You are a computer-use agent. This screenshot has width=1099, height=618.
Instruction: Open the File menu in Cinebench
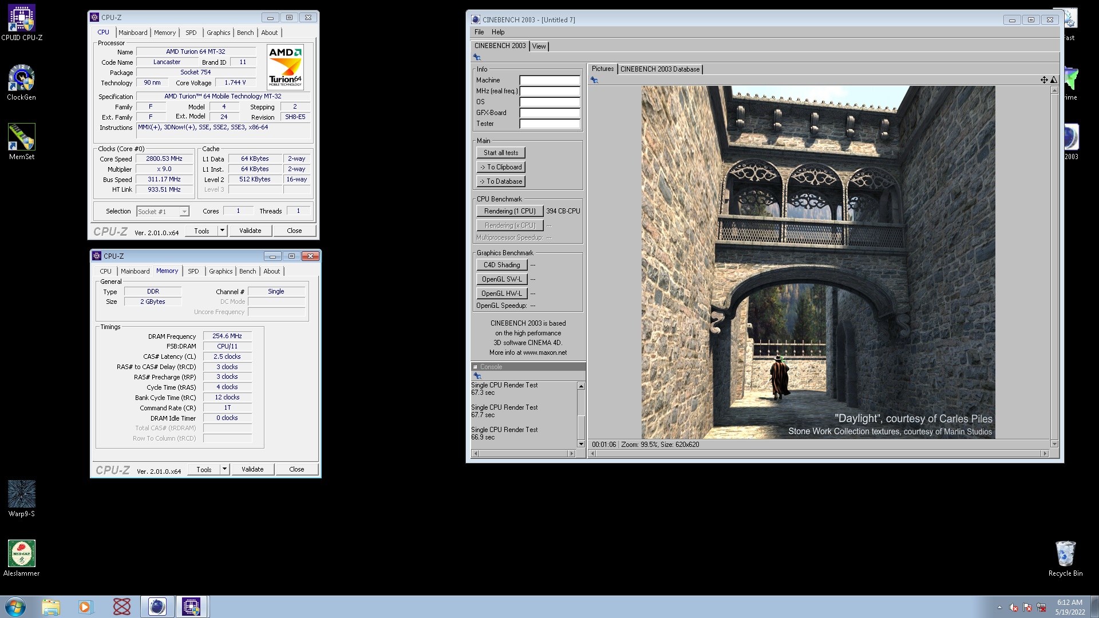tap(479, 32)
